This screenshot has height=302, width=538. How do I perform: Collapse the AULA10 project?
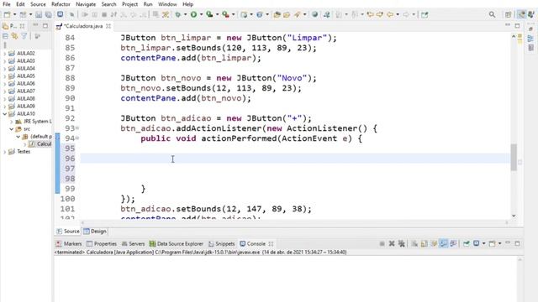click(5, 114)
